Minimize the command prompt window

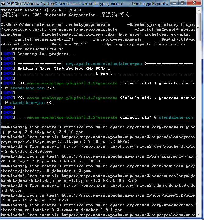pyautogui.click(x=174, y=3)
